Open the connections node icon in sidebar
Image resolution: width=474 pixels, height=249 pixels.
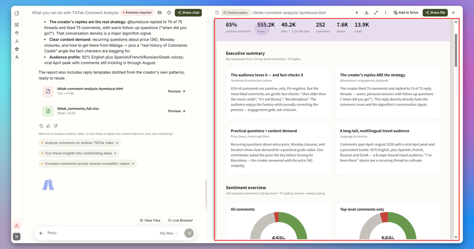(17, 41)
